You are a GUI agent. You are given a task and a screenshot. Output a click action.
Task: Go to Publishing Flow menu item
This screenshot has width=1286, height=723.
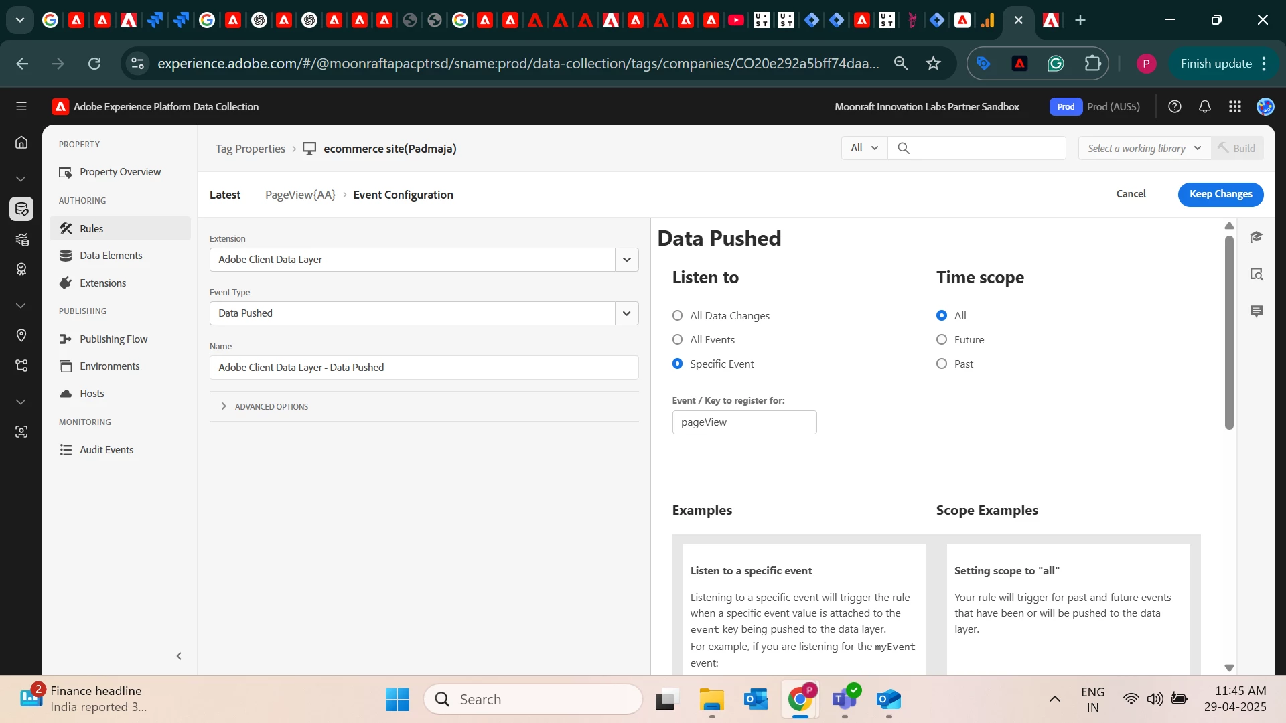113,339
